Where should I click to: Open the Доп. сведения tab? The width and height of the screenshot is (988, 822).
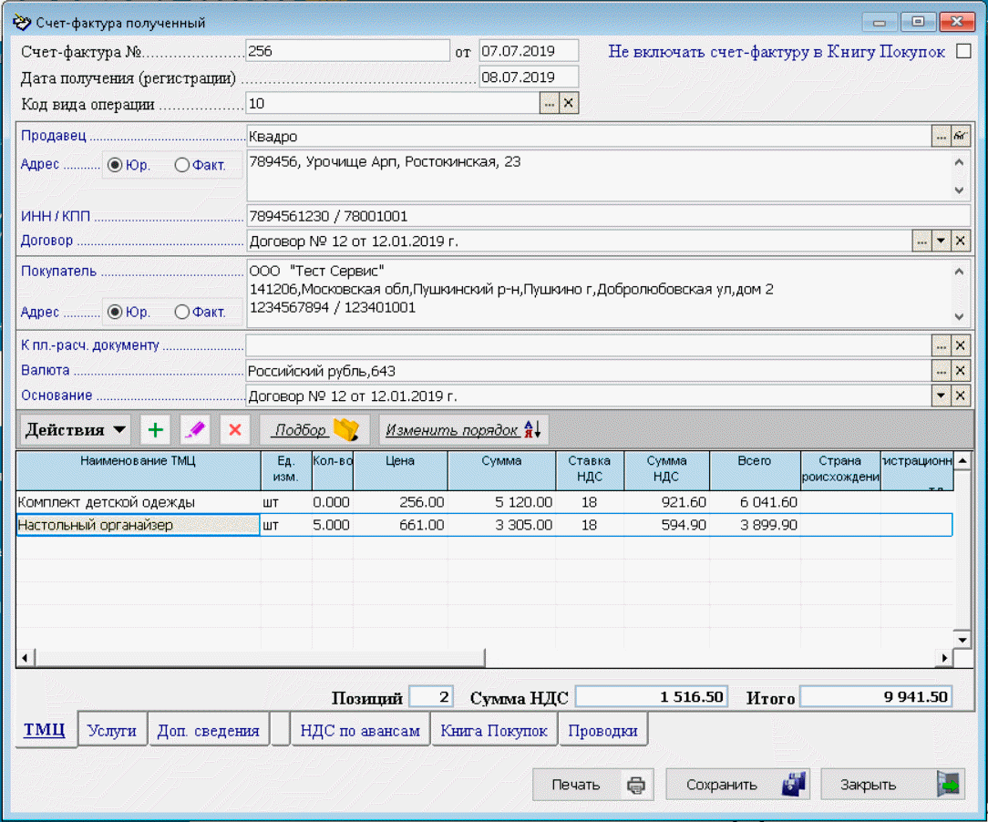(209, 730)
